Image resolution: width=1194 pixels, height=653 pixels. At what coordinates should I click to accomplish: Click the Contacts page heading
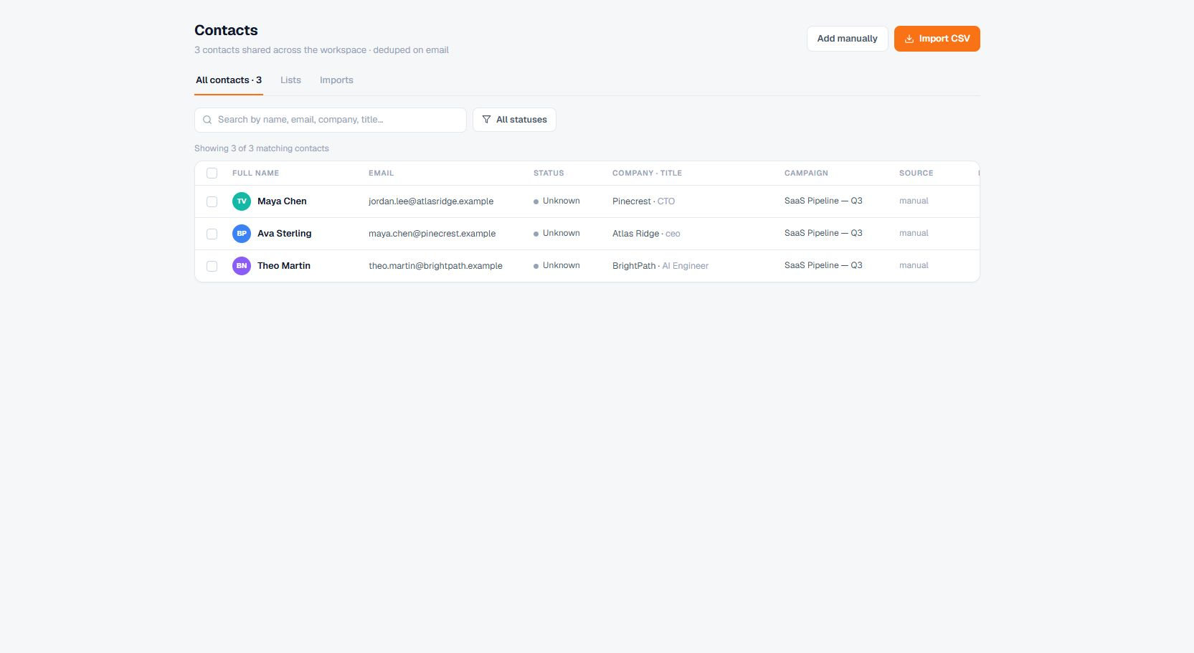[226, 30]
